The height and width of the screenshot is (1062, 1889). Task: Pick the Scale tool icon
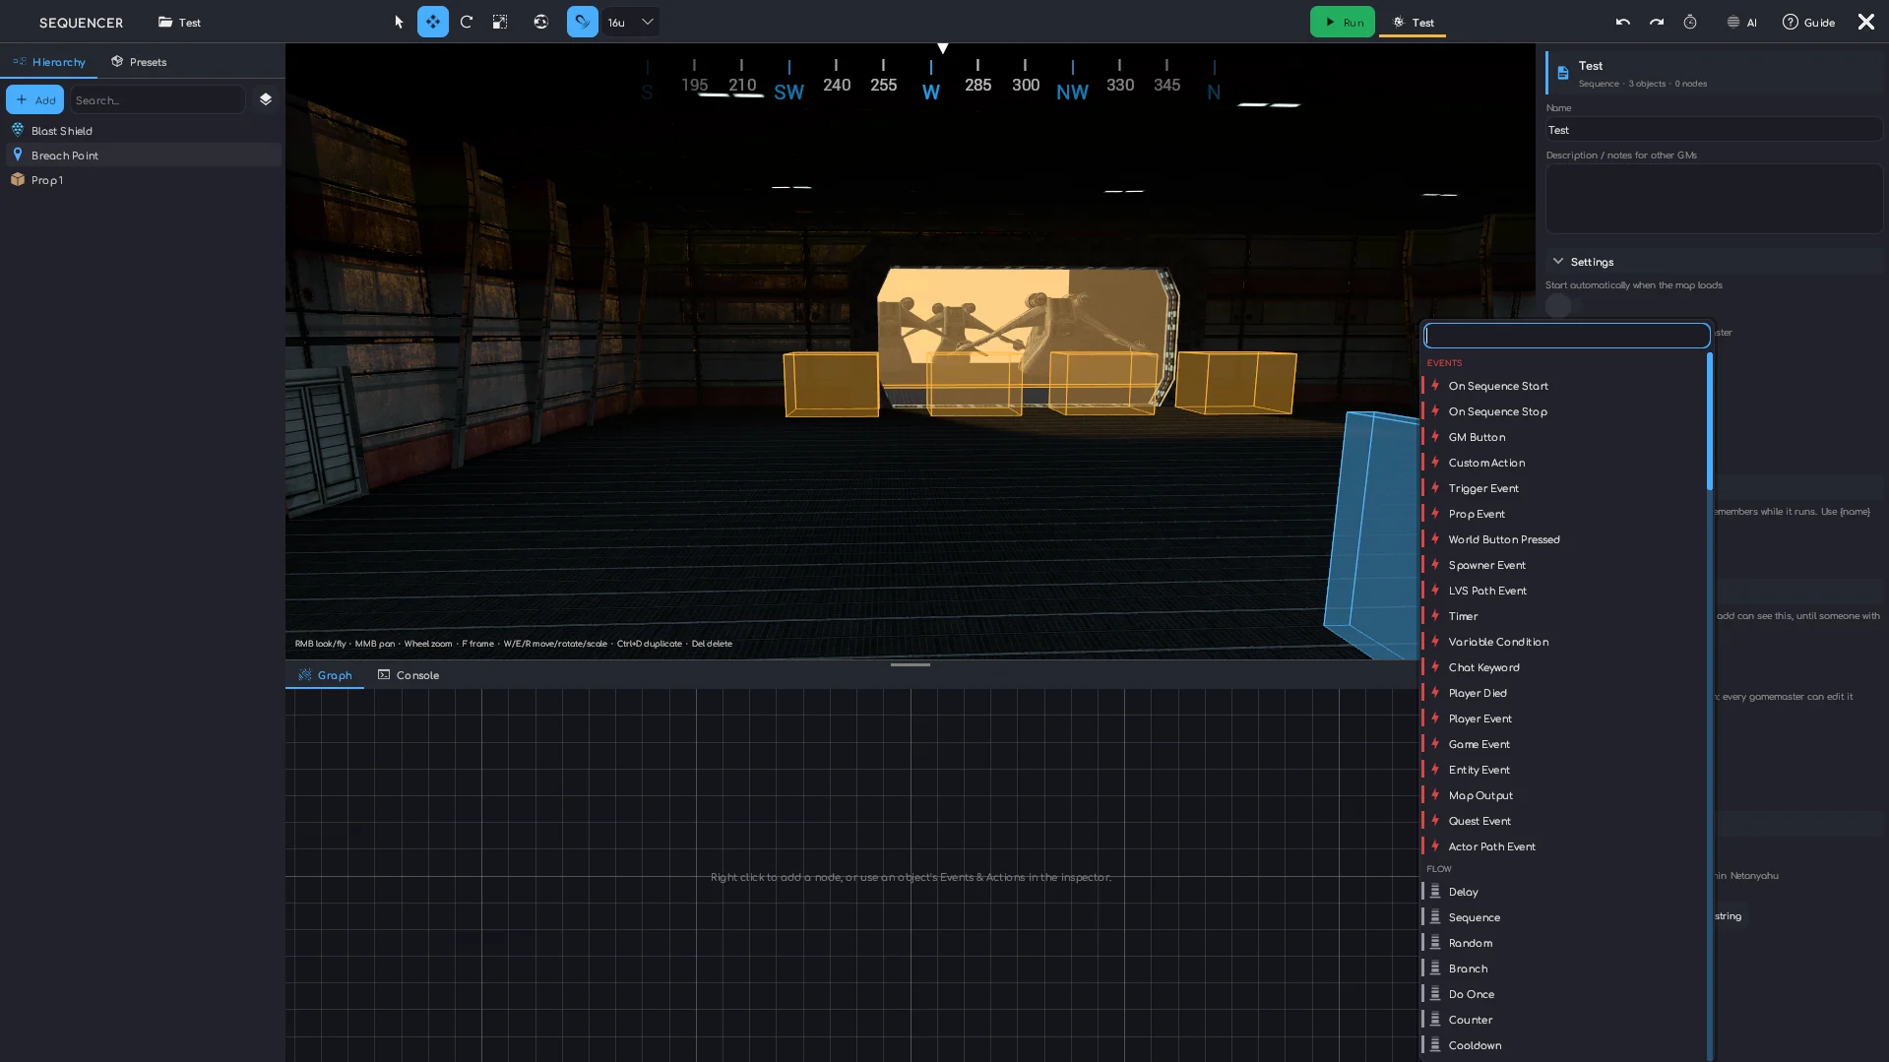click(x=500, y=22)
